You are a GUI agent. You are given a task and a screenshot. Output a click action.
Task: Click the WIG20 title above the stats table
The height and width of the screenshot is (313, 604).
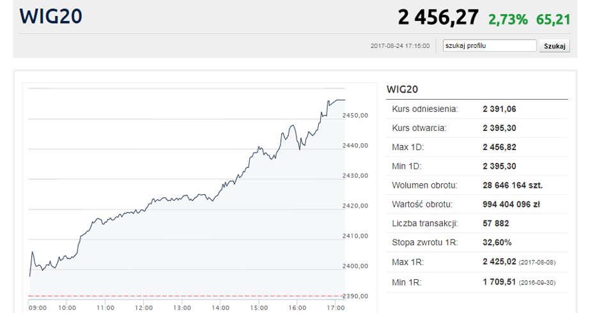coord(402,90)
